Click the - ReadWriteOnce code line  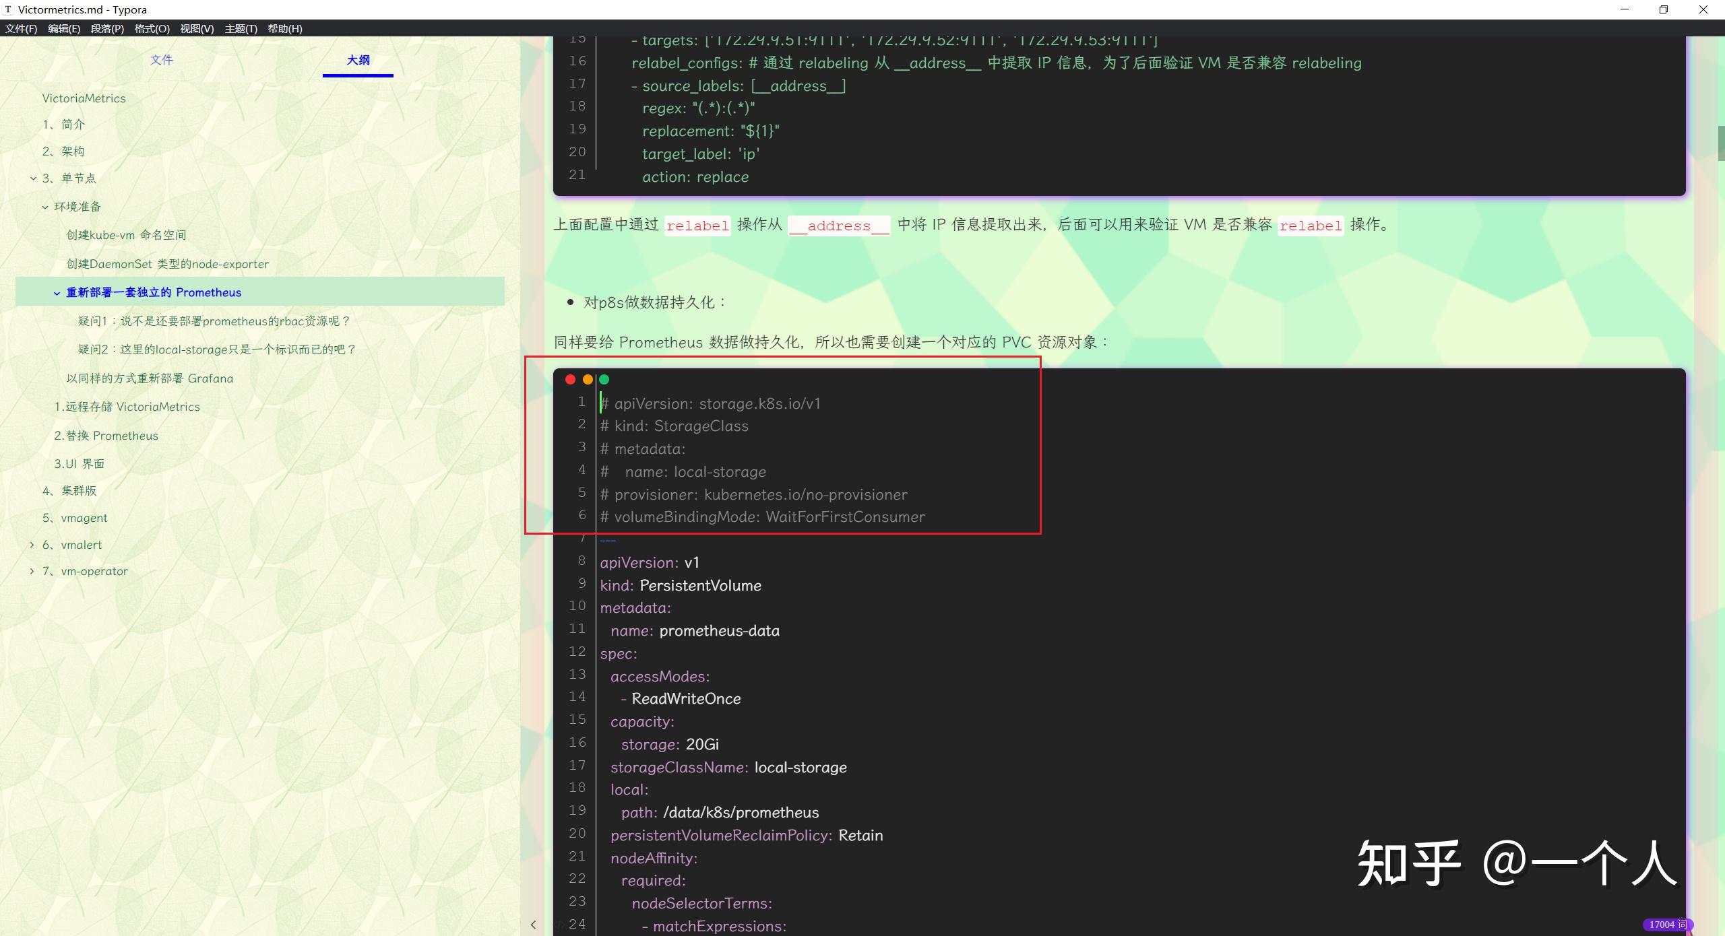(681, 699)
